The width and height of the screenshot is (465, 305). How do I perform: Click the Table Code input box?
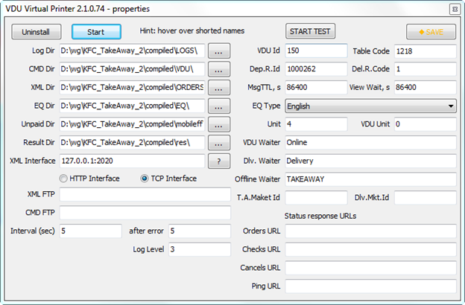click(x=425, y=51)
